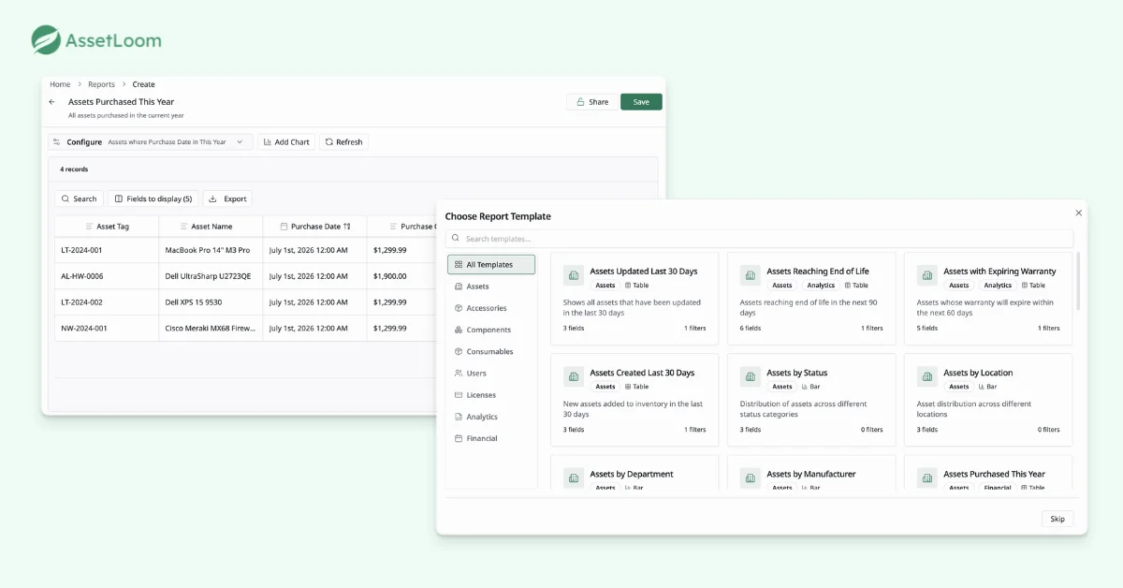Export the report records

pos(227,198)
